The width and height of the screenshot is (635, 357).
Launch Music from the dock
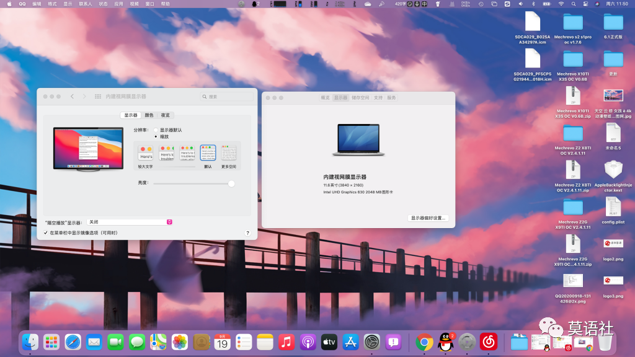click(286, 342)
